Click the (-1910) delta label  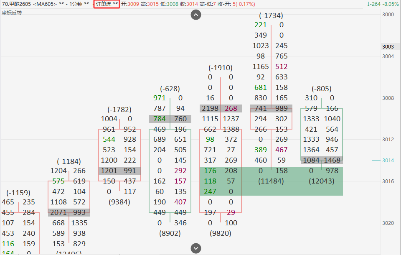click(220, 68)
